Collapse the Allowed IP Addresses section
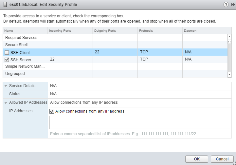The width and height of the screenshot is (236, 165). (6, 102)
